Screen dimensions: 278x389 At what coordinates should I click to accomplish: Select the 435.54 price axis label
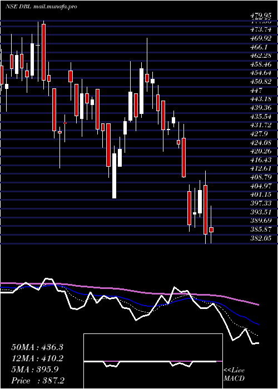coord(261,116)
